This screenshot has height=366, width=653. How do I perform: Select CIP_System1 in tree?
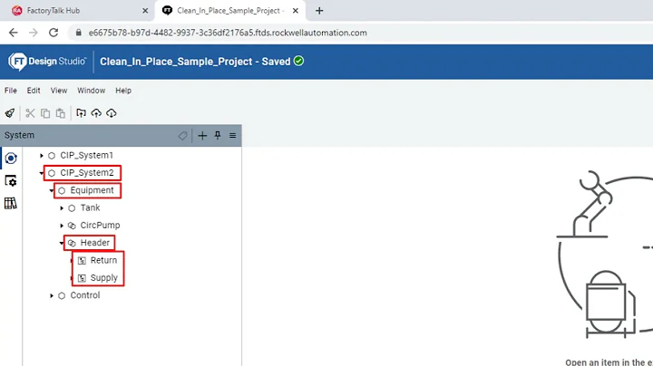pos(87,156)
